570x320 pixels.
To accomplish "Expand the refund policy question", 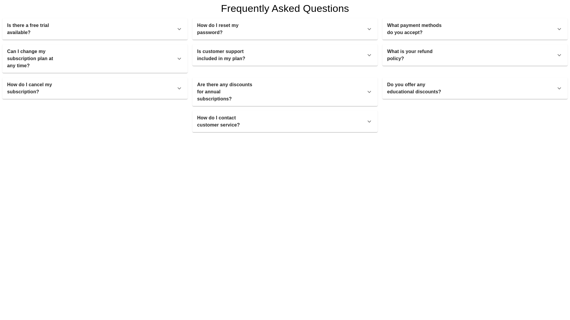I will pyautogui.click(x=475, y=55).
